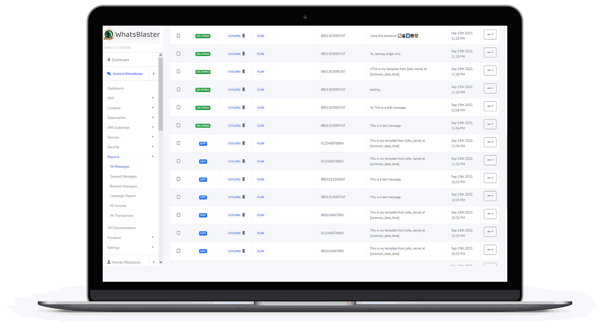Select checkbox for 'Hi, This is a test message.'
Image resolution: width=615 pixels, height=325 pixels.
point(178,107)
